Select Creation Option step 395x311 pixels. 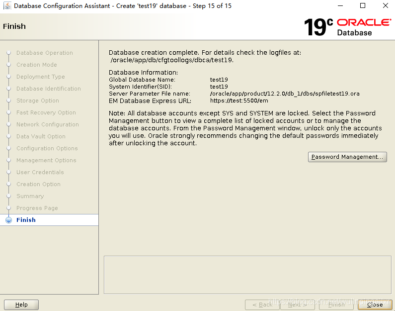[38, 184]
